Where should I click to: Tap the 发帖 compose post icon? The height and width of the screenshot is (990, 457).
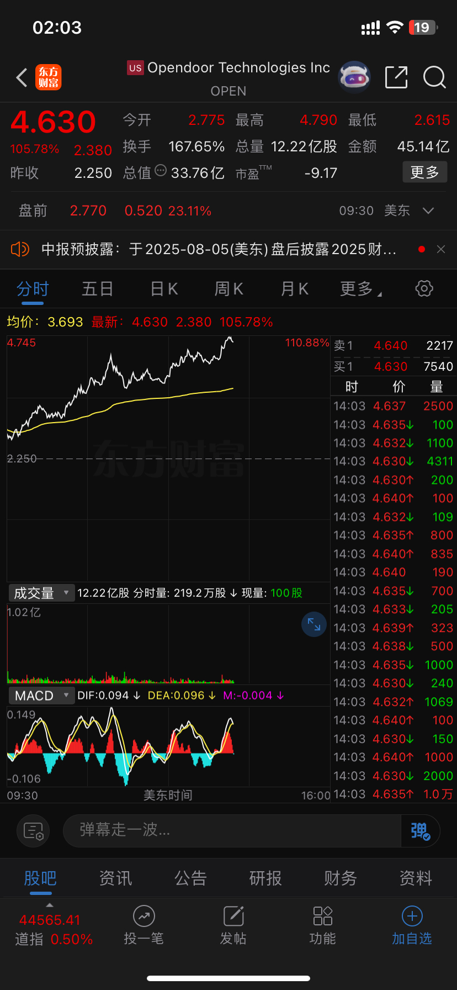click(233, 916)
